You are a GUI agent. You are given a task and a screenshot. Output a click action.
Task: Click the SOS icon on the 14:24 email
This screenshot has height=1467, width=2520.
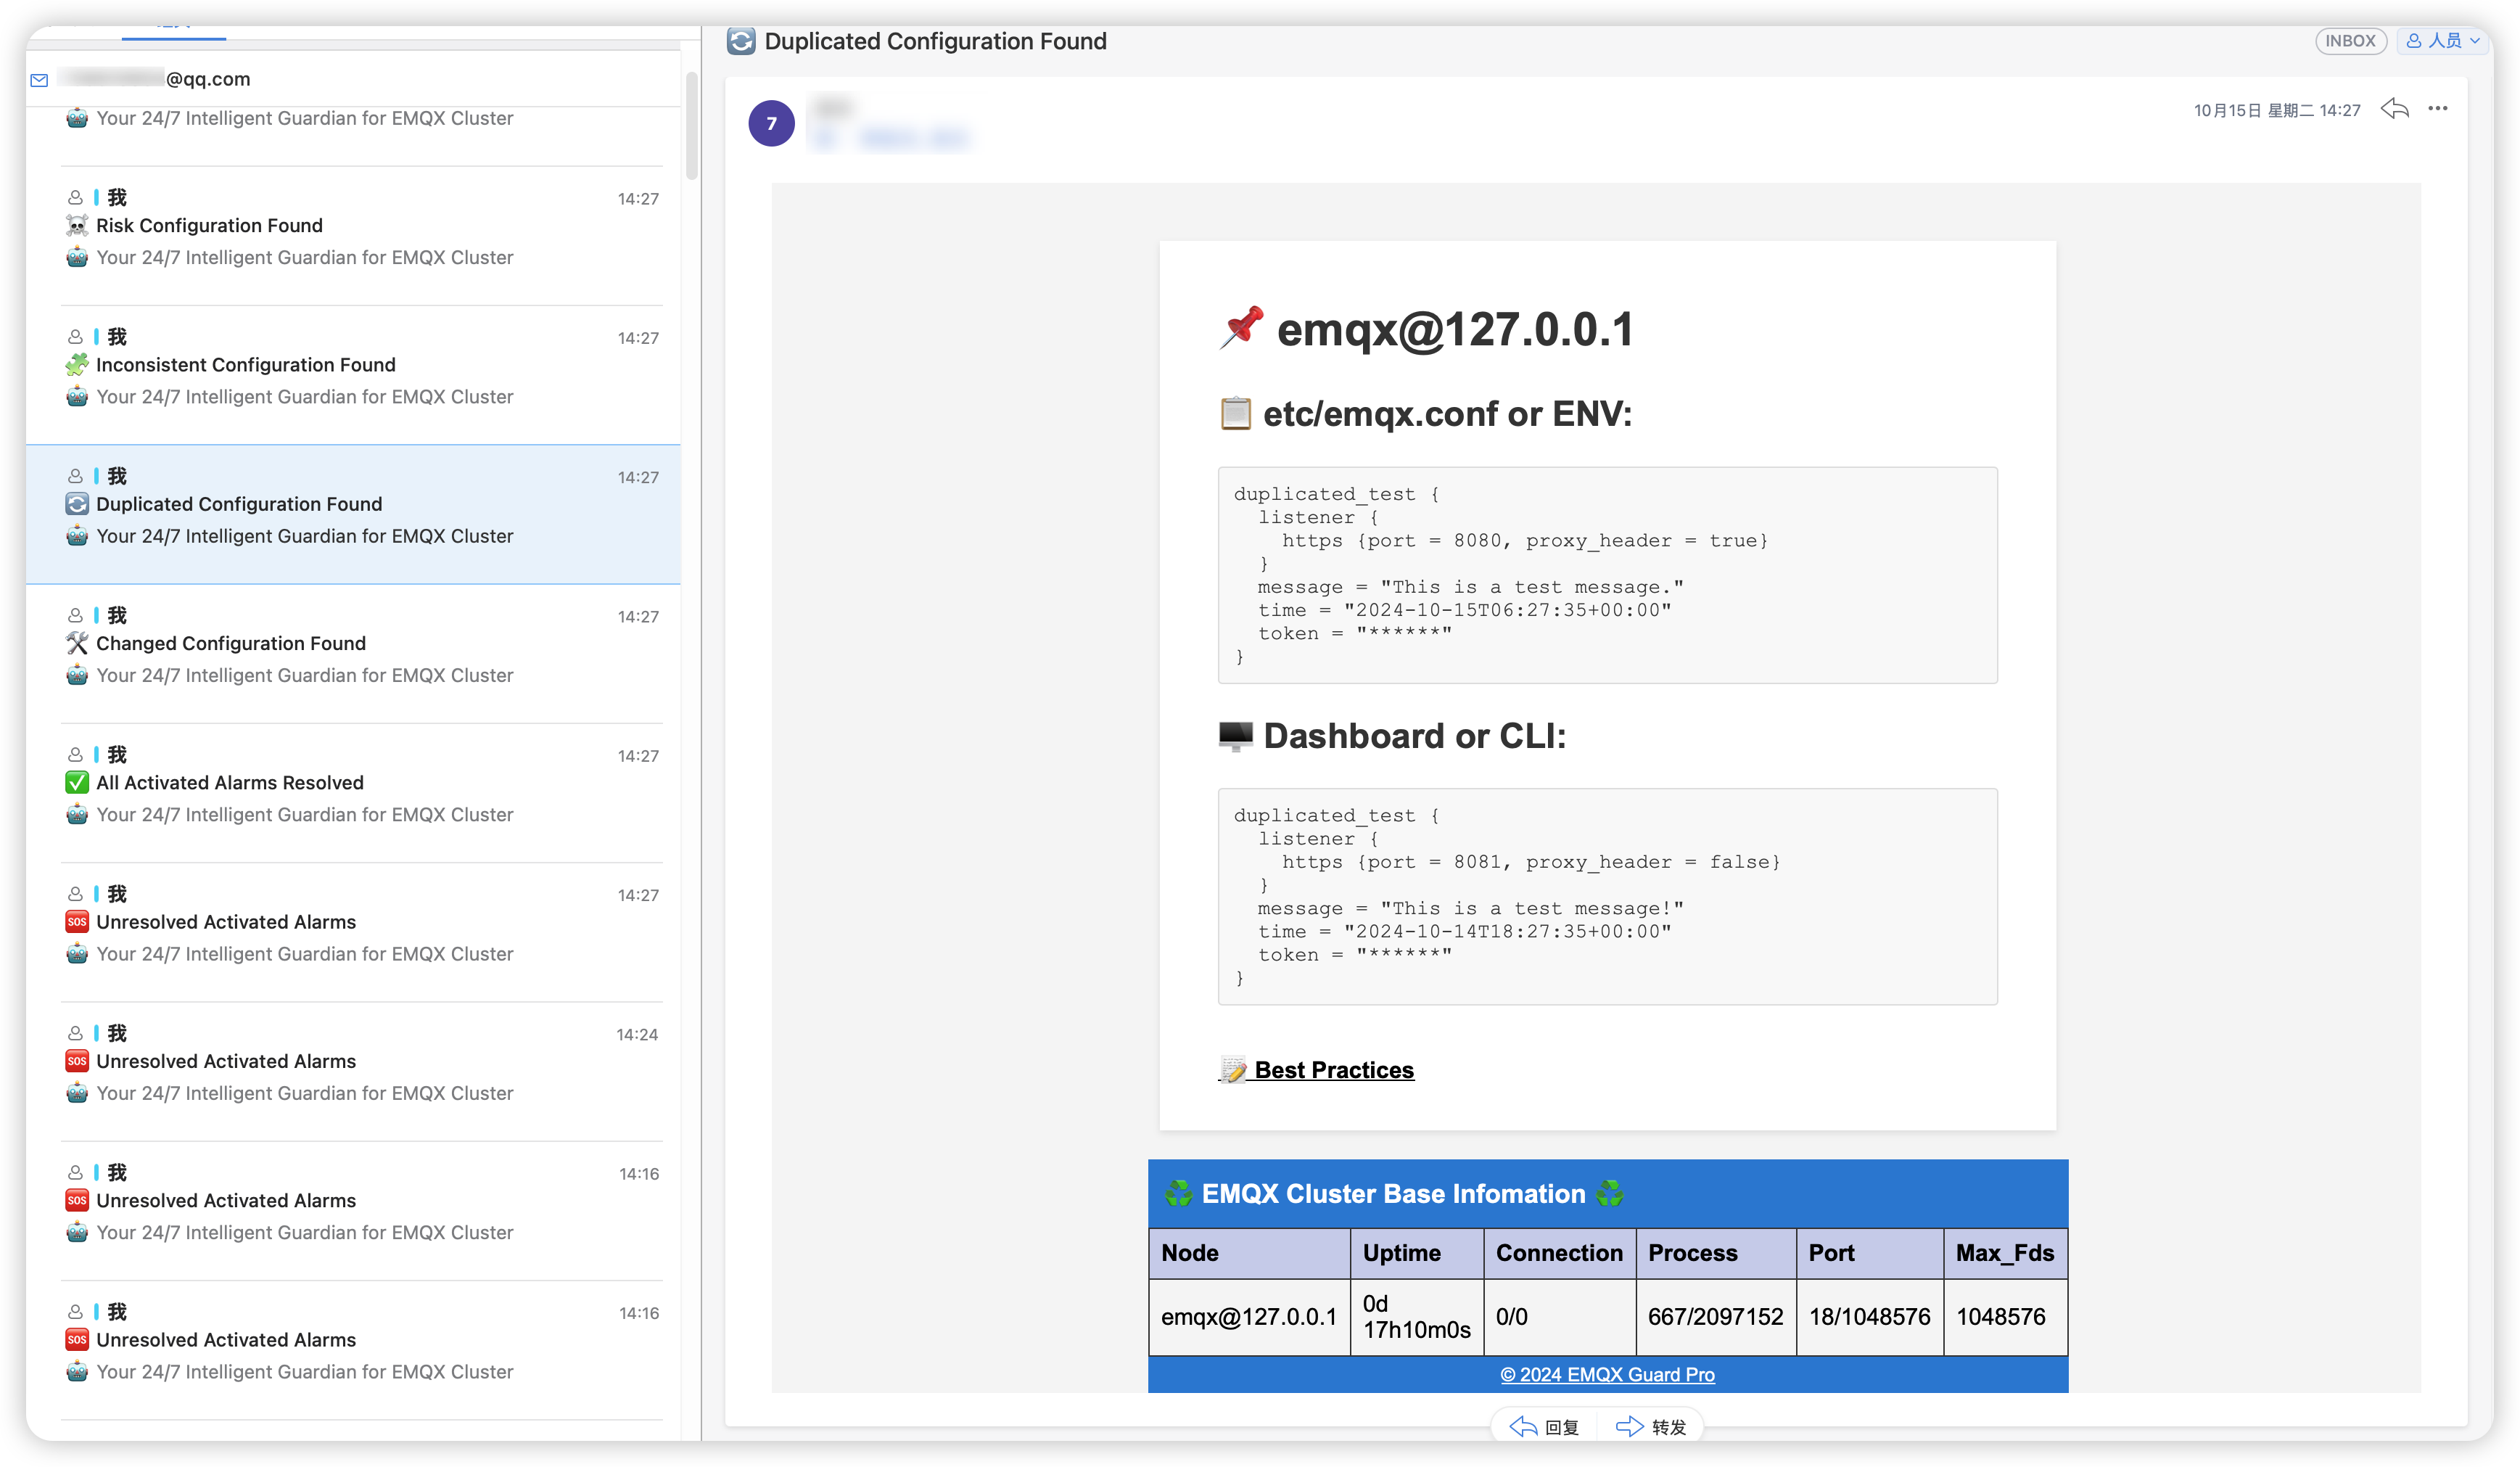point(77,1061)
